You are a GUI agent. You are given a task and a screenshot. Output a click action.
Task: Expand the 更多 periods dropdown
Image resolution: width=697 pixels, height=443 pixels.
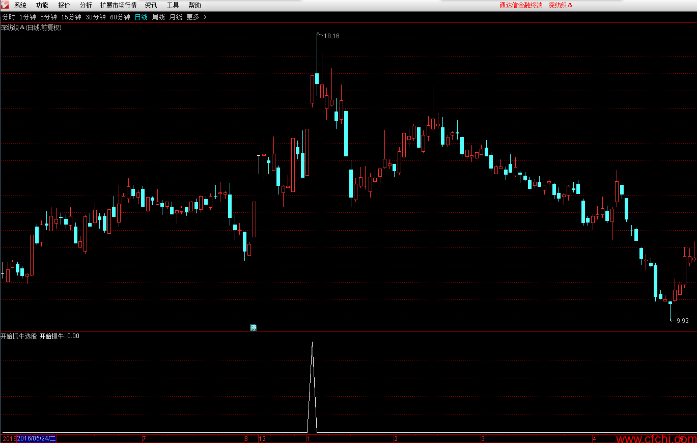pos(197,17)
